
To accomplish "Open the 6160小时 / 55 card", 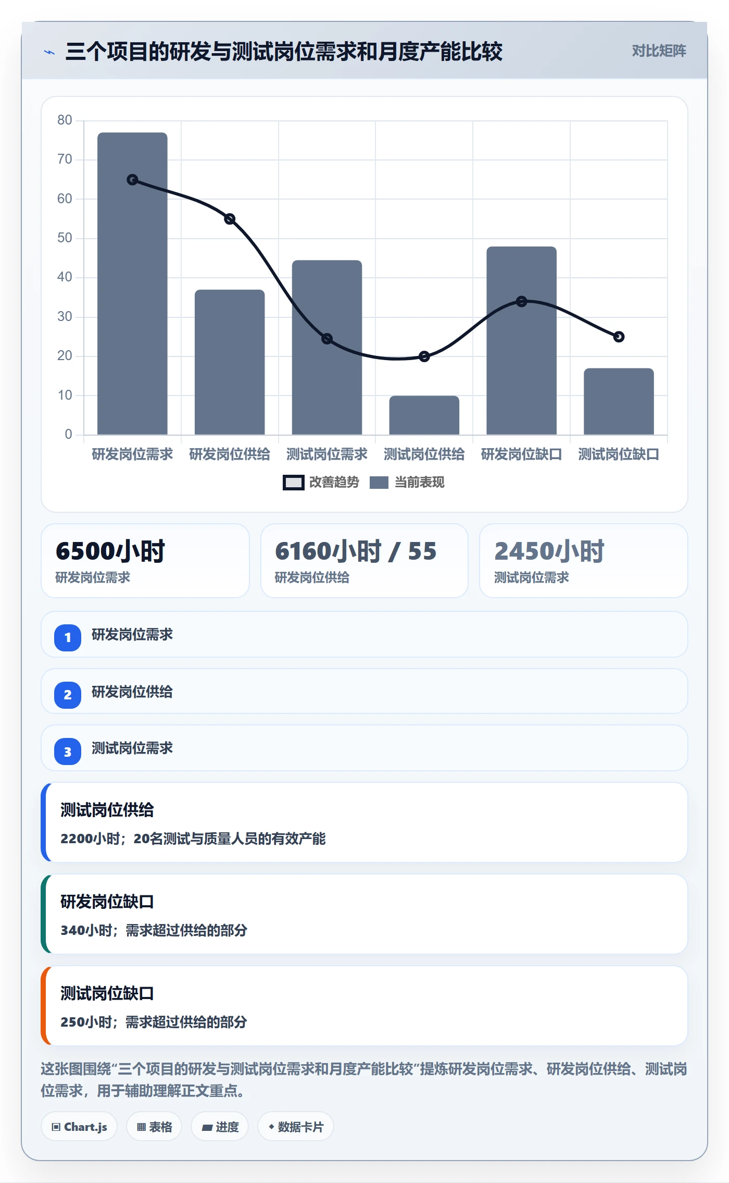I will click(x=364, y=561).
